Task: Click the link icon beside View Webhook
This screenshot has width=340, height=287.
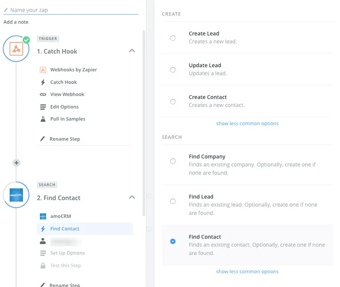Action: coord(43,95)
